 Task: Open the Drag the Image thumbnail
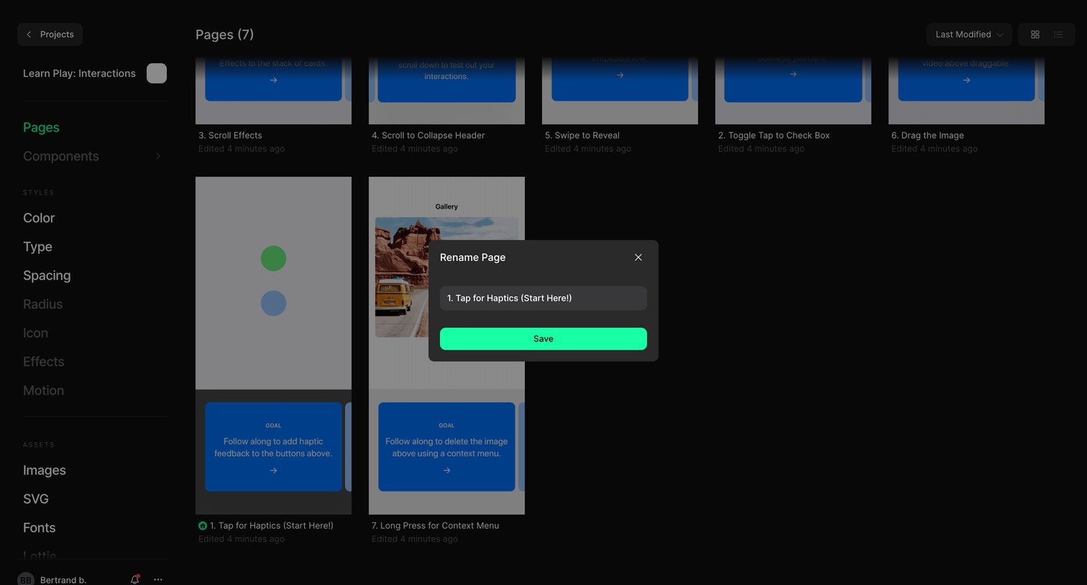pyautogui.click(x=966, y=90)
